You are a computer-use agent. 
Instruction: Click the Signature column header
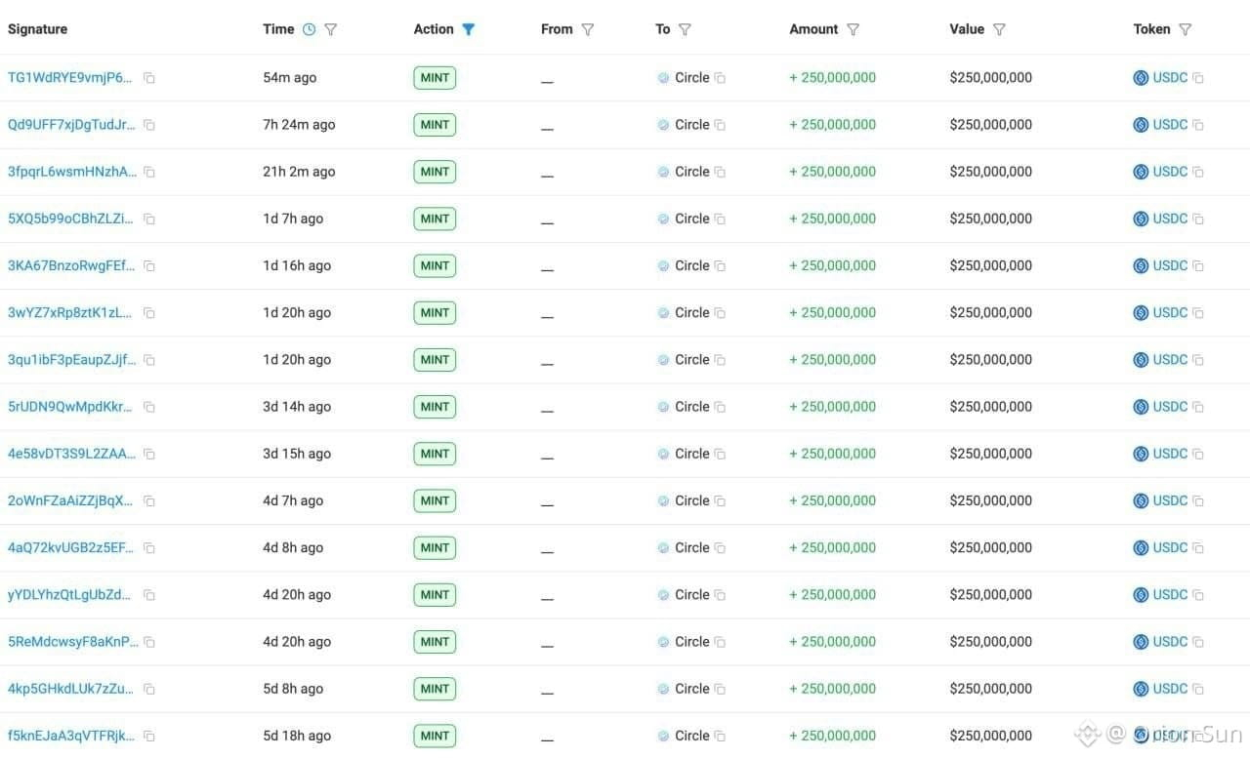coord(38,29)
